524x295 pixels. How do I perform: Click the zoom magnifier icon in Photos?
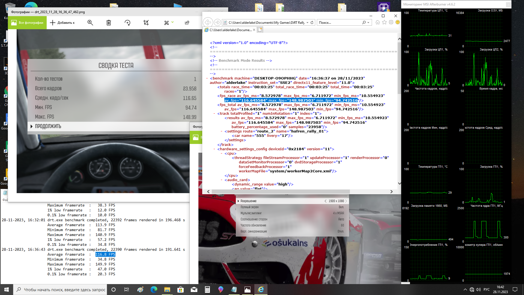[x=90, y=23]
